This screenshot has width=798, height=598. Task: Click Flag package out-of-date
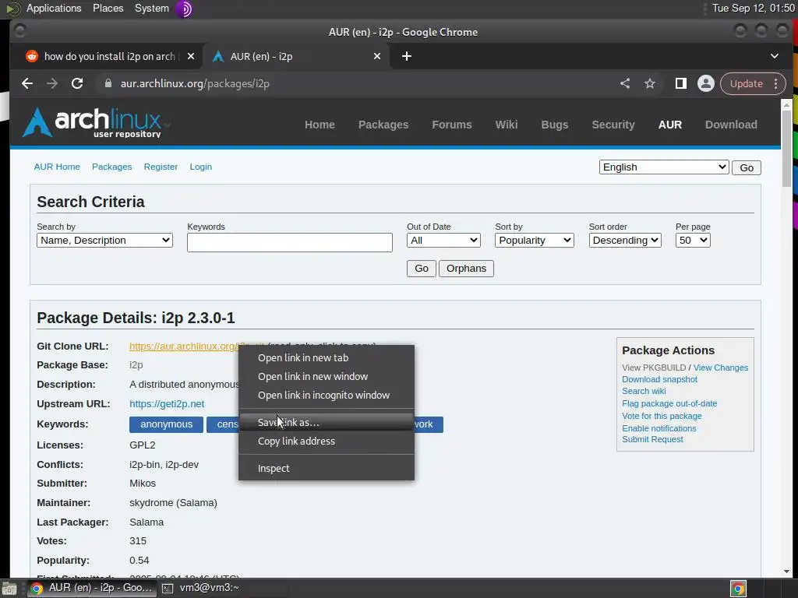coord(669,404)
